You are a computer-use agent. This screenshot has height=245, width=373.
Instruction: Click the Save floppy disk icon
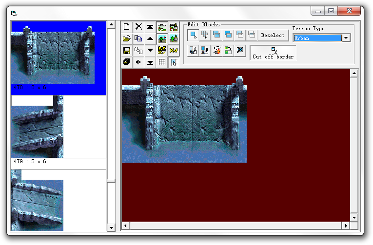(x=126, y=50)
